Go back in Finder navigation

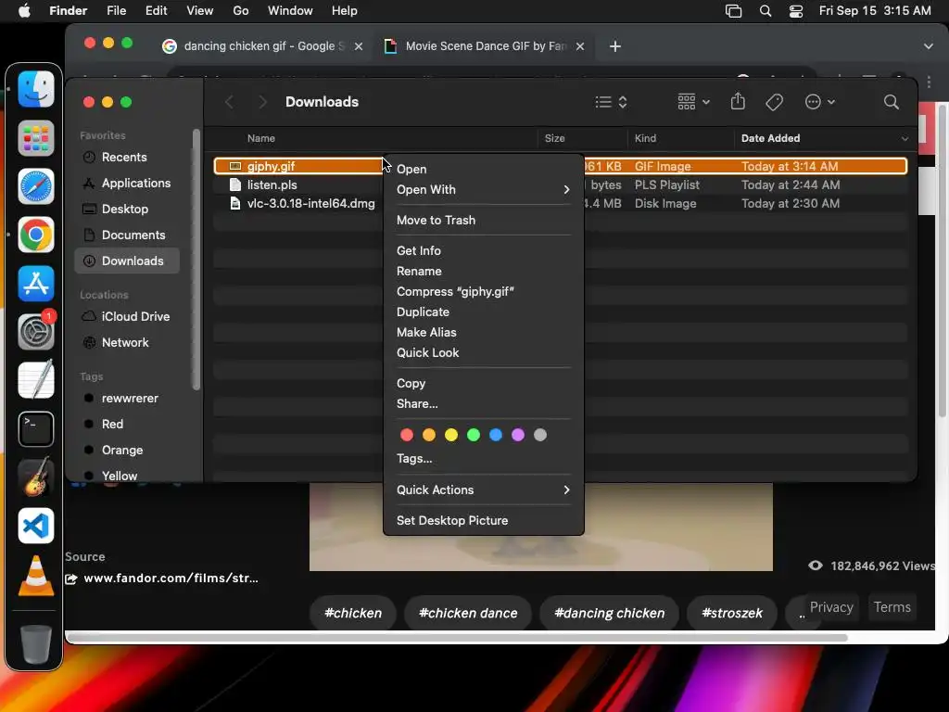tap(229, 102)
